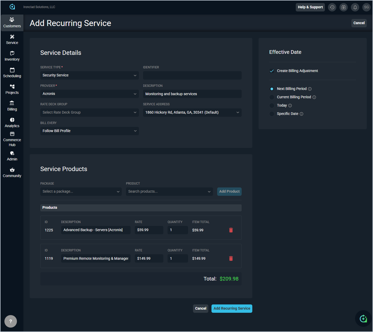The width and height of the screenshot is (373, 332).
Task: Uncheck Create Billing Adjustment checkbox
Action: tap(272, 71)
